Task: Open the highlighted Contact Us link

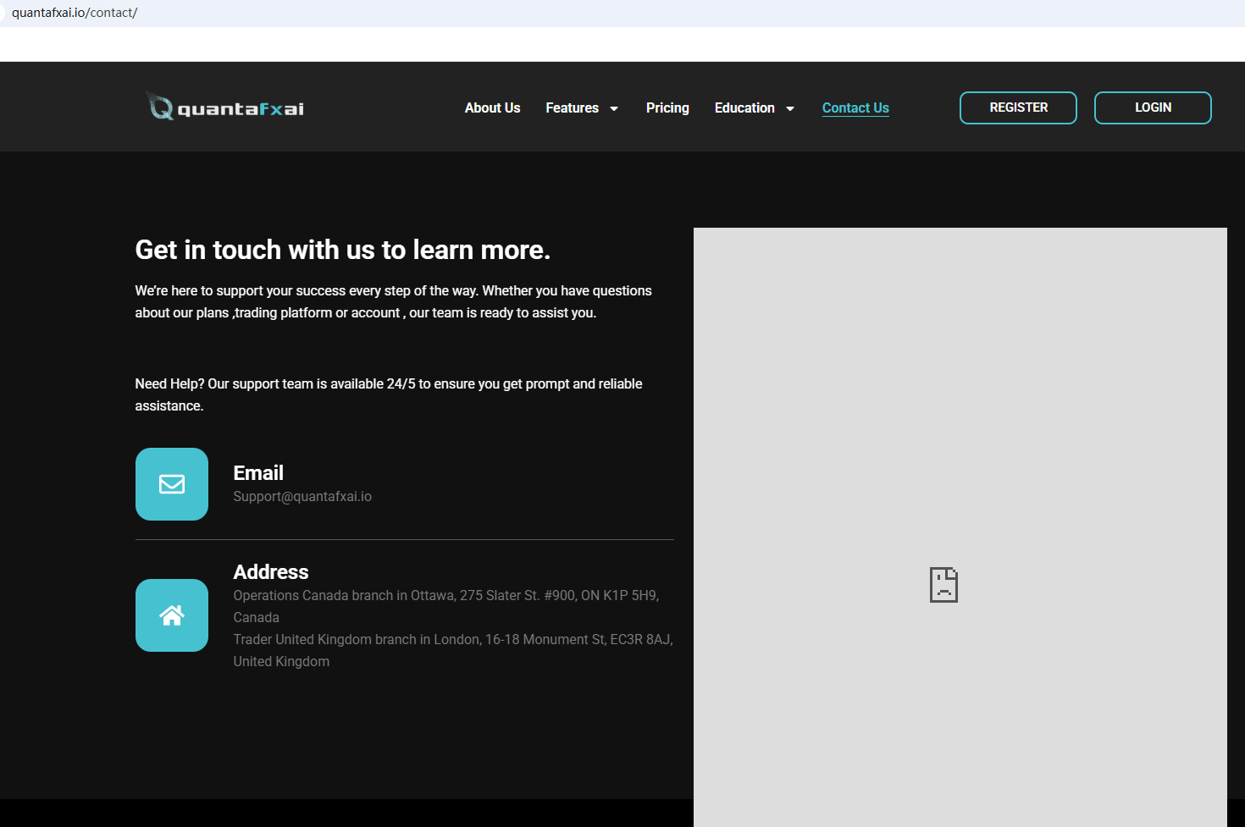Action: coord(855,108)
